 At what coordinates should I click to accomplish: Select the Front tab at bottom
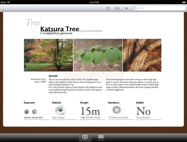(85, 138)
